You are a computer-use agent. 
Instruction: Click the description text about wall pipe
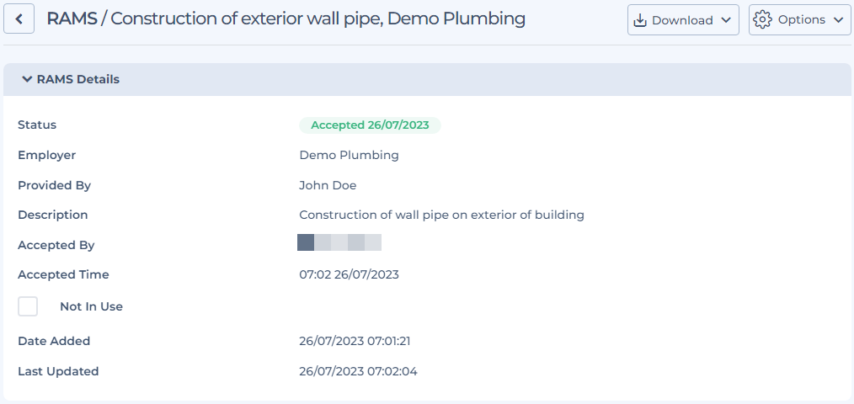pos(441,215)
